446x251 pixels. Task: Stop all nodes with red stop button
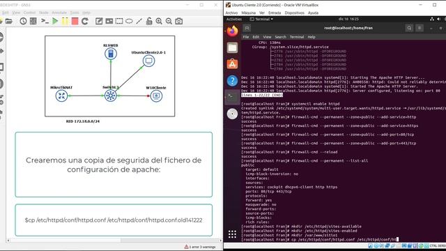pyautogui.click(x=75, y=21)
